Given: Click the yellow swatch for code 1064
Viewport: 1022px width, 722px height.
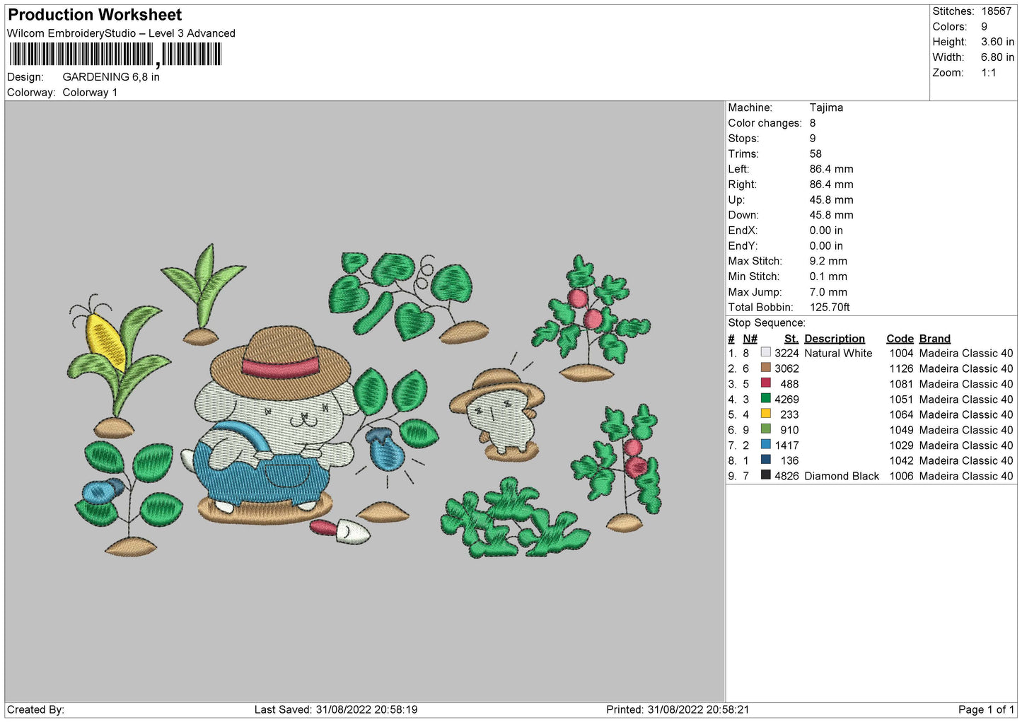Looking at the screenshot, I should click(765, 414).
